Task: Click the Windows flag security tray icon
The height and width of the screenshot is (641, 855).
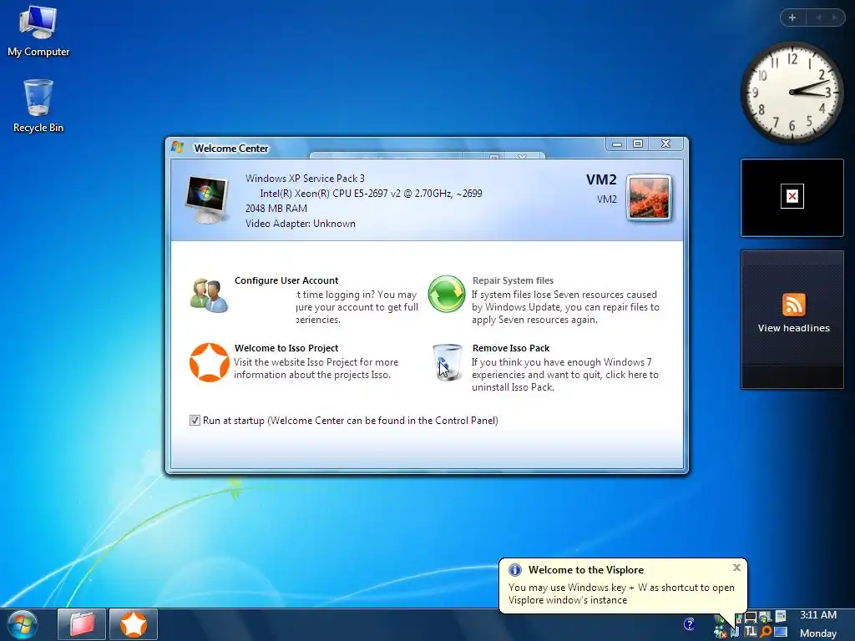Action: [x=765, y=617]
